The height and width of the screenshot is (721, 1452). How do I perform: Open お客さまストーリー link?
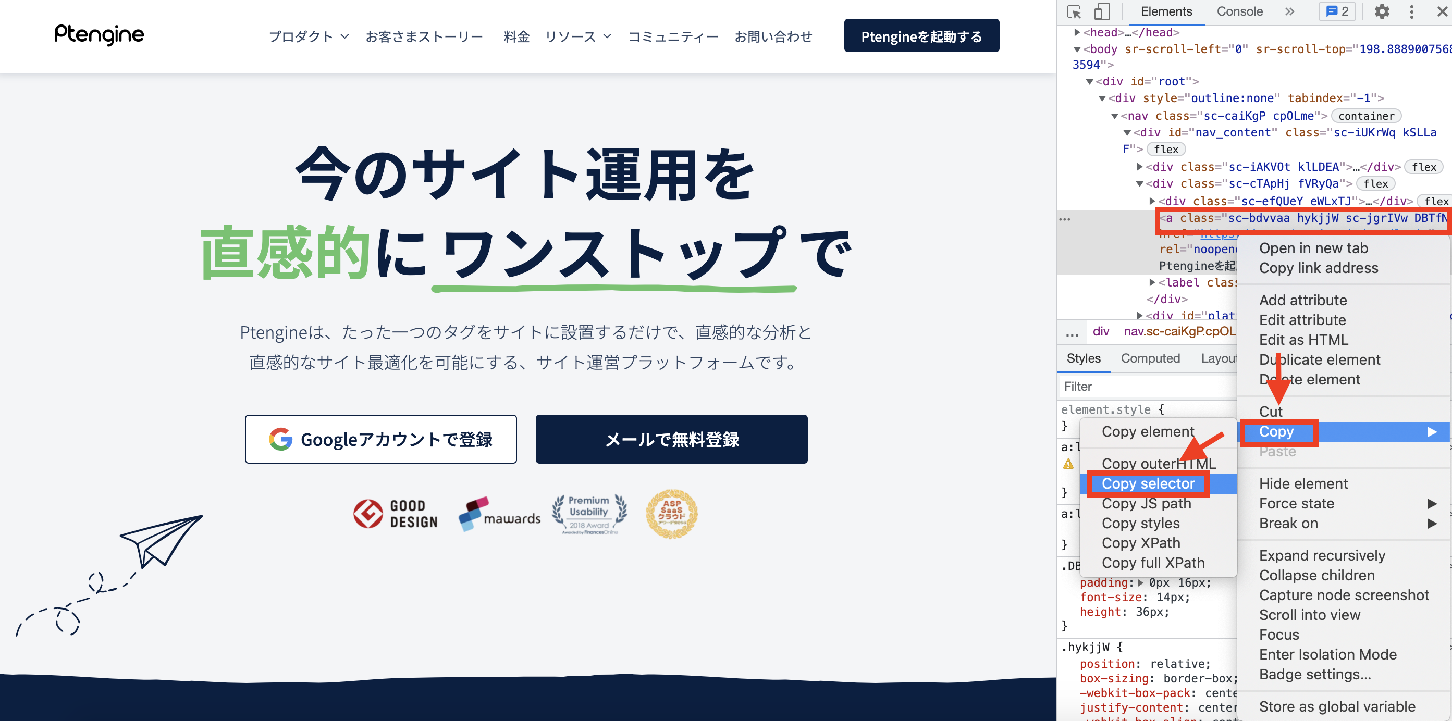(424, 36)
